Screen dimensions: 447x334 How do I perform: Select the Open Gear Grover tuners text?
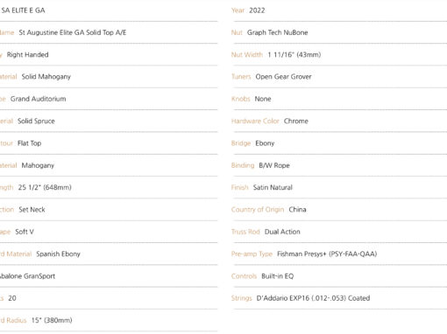point(283,77)
